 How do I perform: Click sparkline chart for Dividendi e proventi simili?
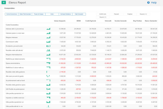pyautogui.click(x=48, y=46)
